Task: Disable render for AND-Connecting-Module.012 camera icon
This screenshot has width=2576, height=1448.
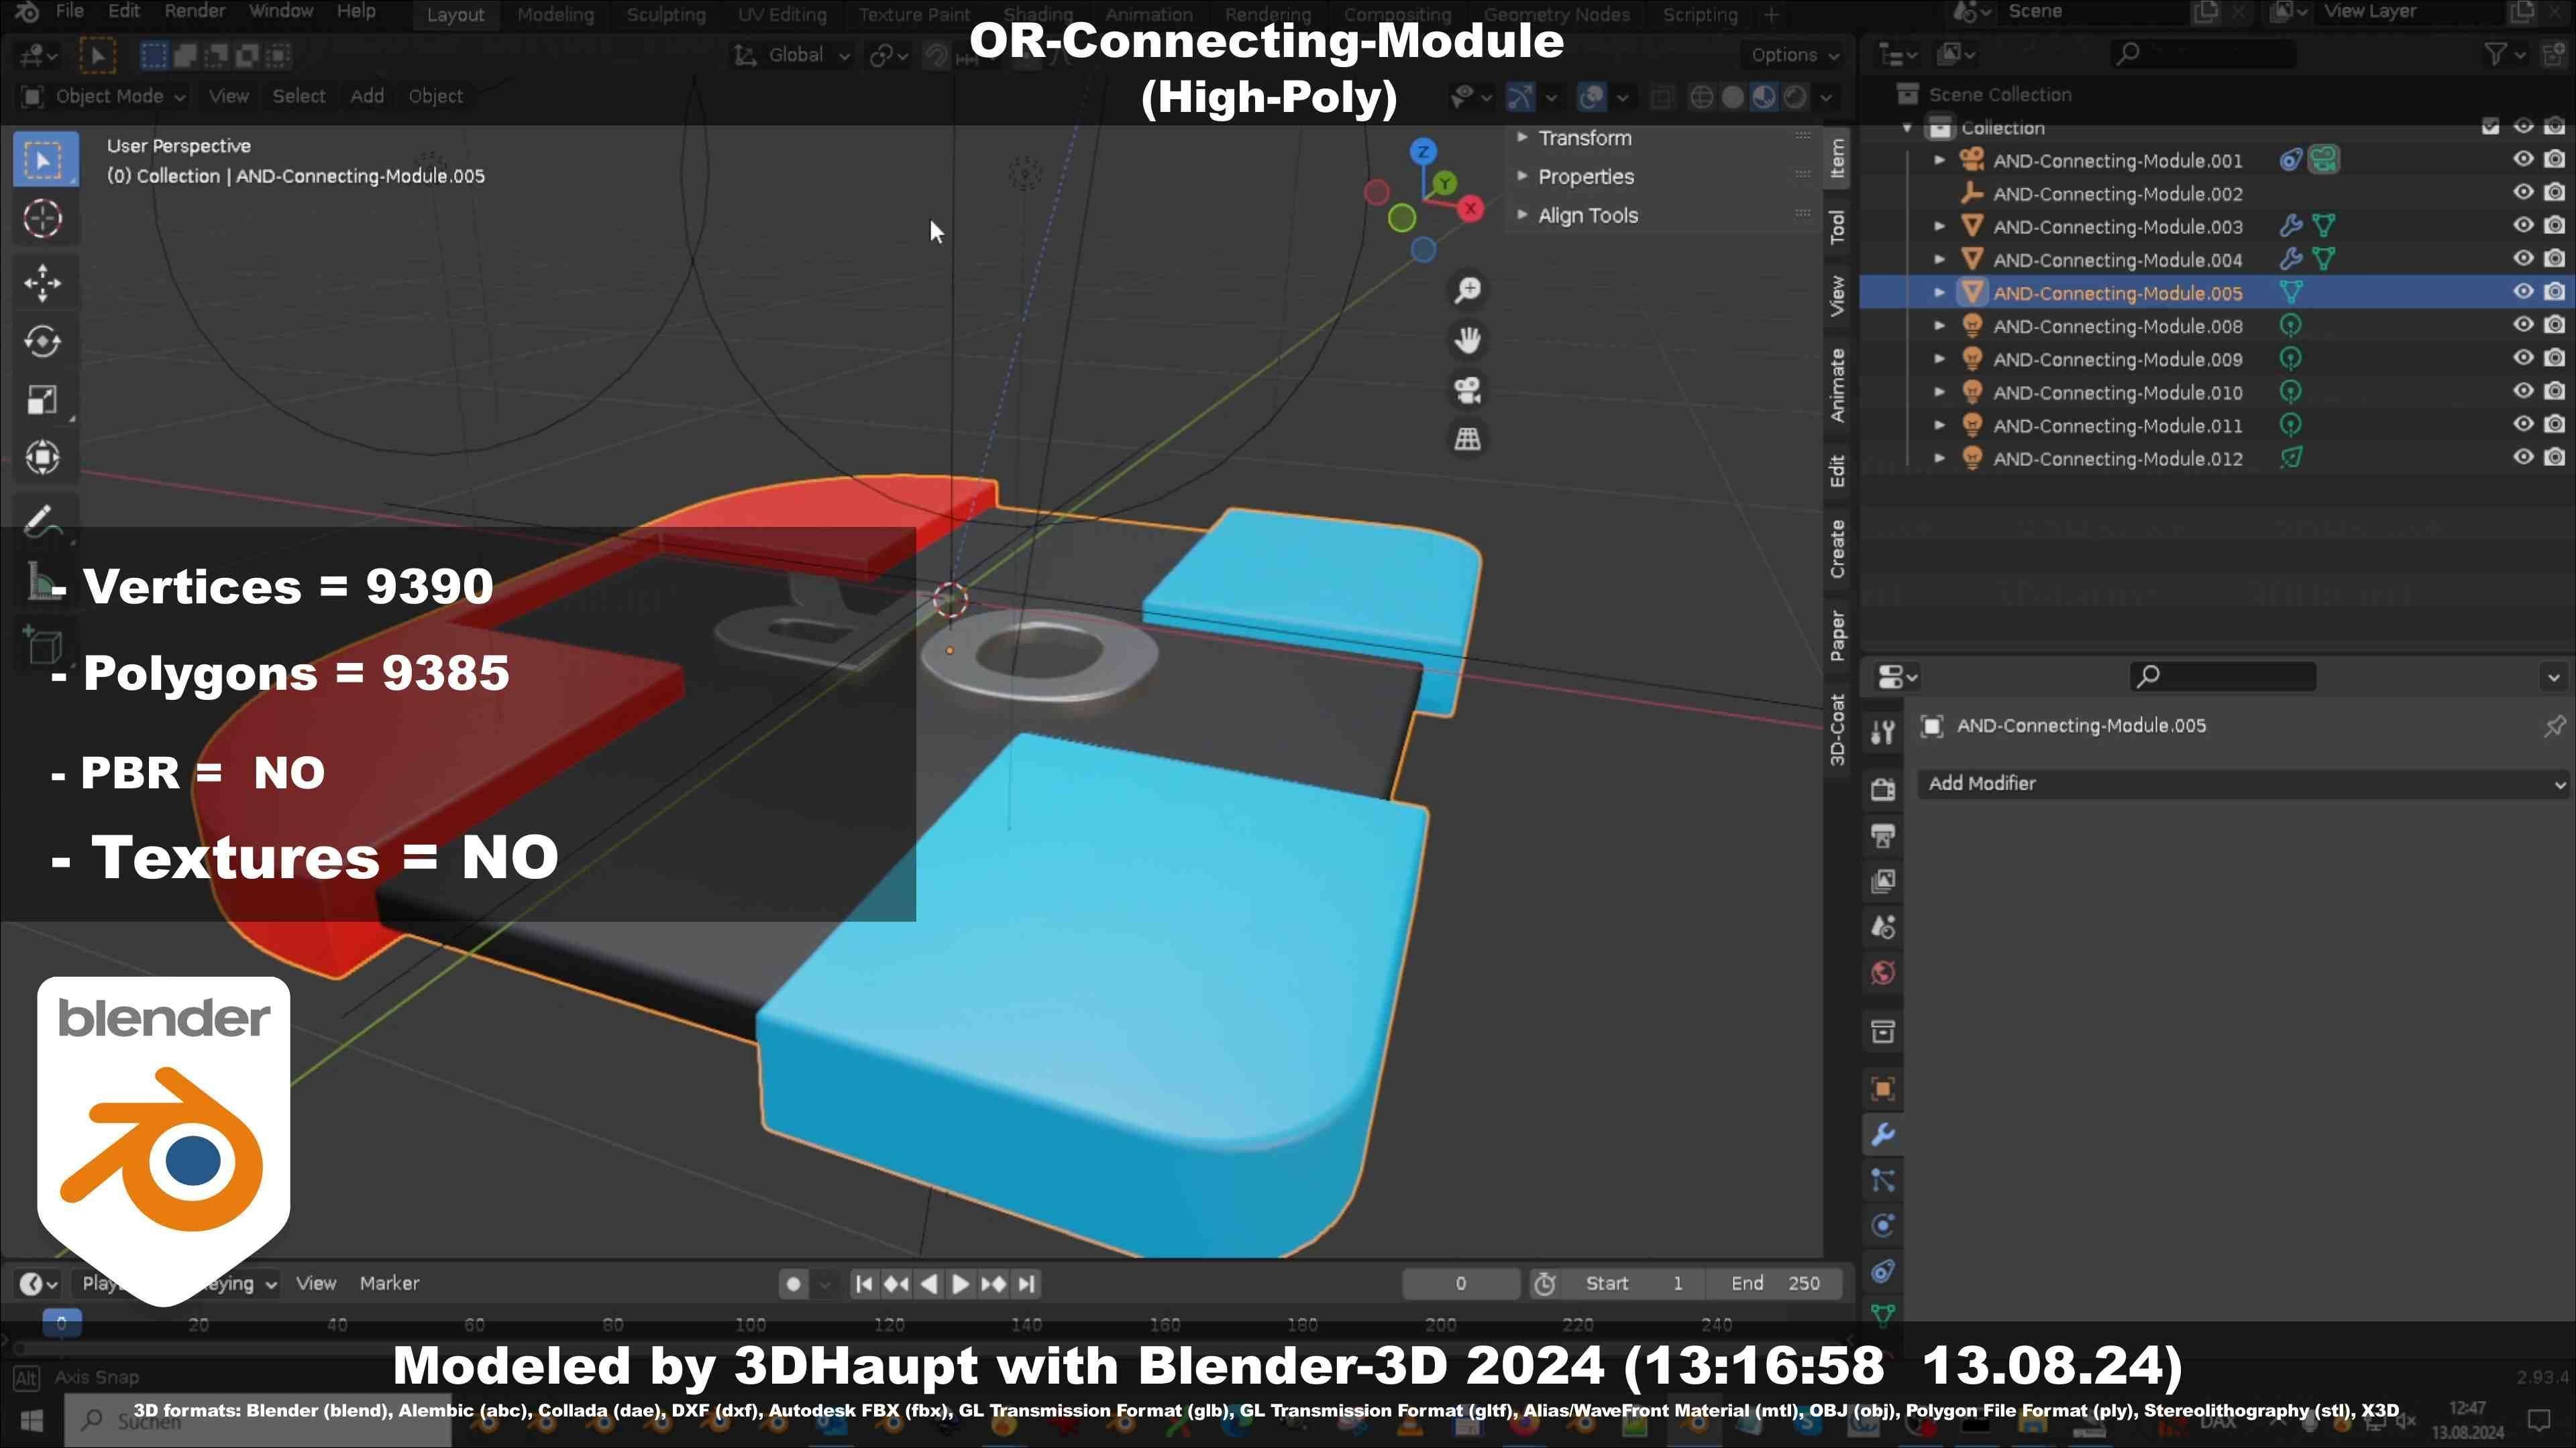Action: (2555, 458)
